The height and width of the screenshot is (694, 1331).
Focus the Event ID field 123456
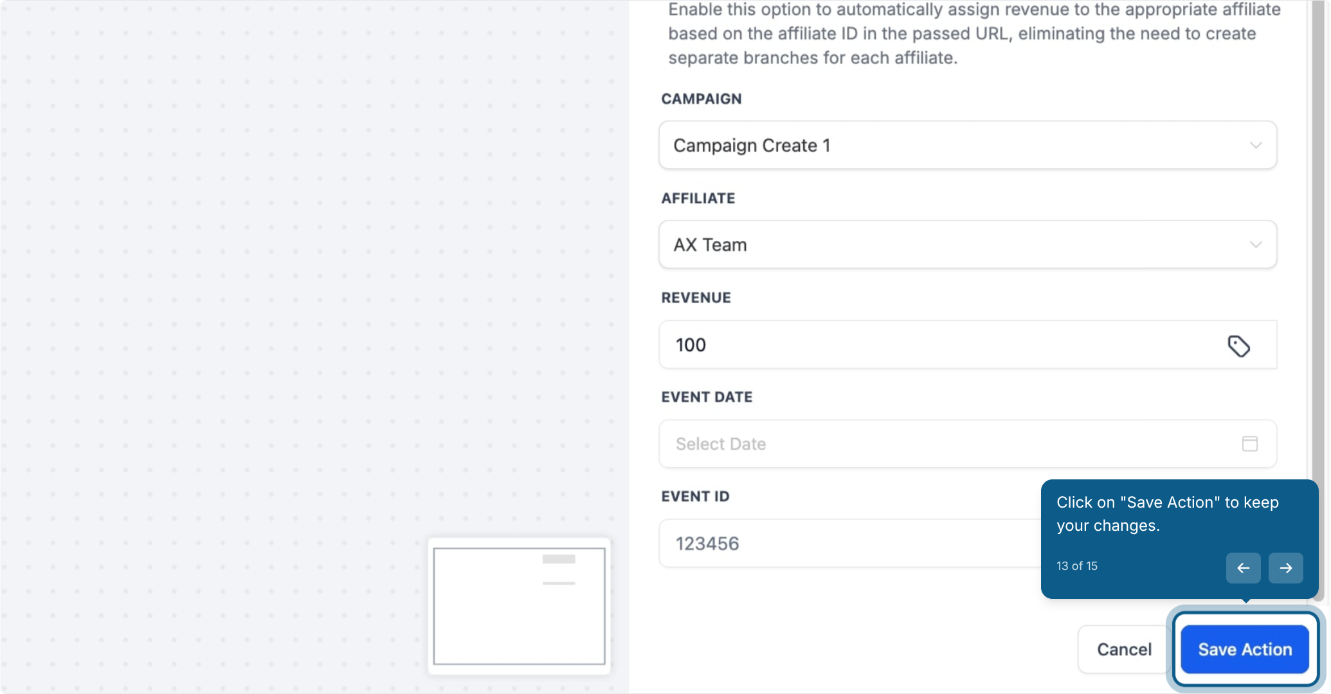(849, 544)
